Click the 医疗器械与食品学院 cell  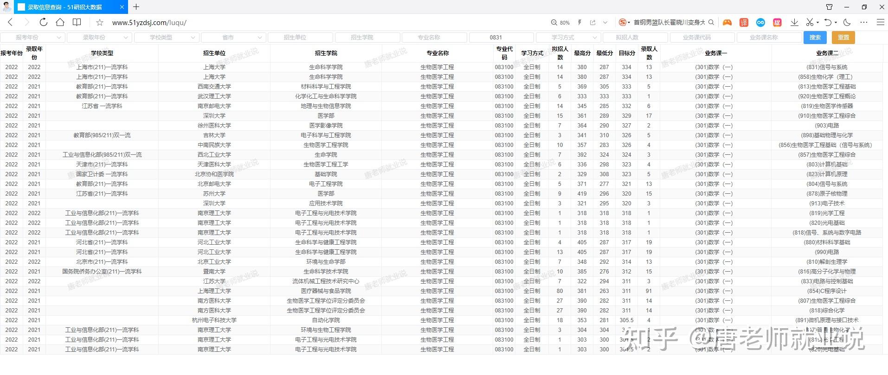point(326,291)
